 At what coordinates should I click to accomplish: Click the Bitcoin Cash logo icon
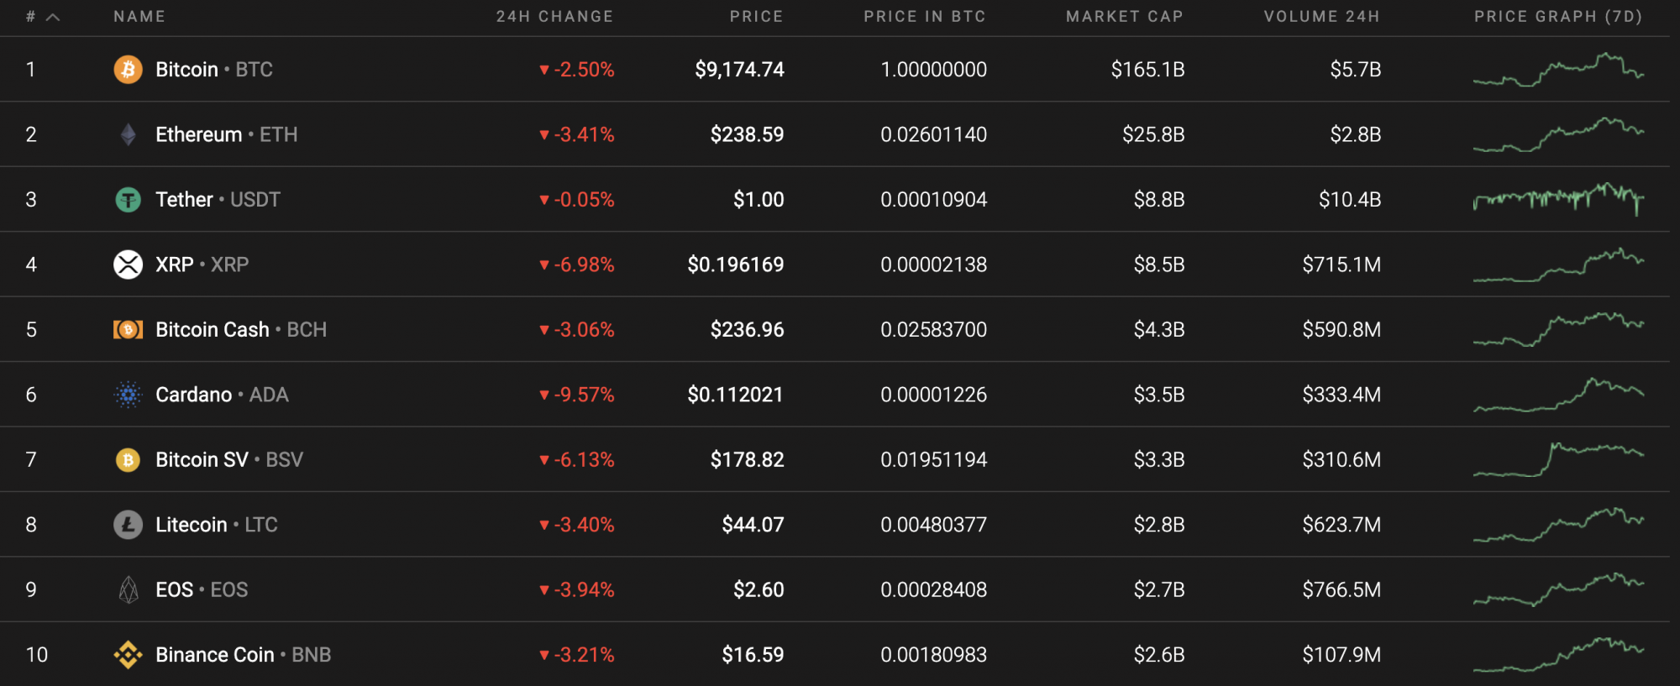point(128,330)
